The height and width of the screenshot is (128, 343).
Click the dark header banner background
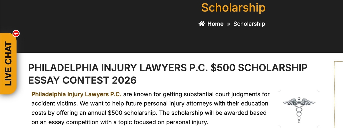tap(107, 27)
